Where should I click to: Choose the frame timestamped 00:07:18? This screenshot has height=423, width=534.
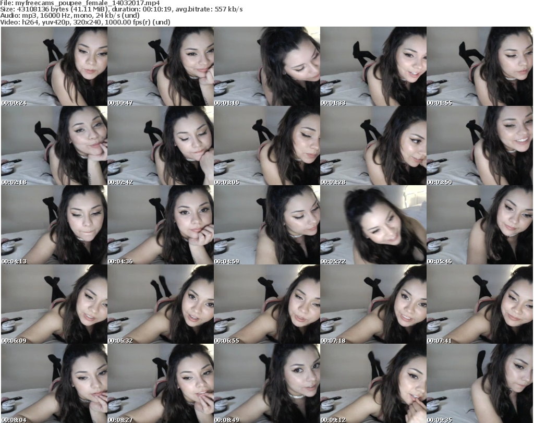pos(373,304)
